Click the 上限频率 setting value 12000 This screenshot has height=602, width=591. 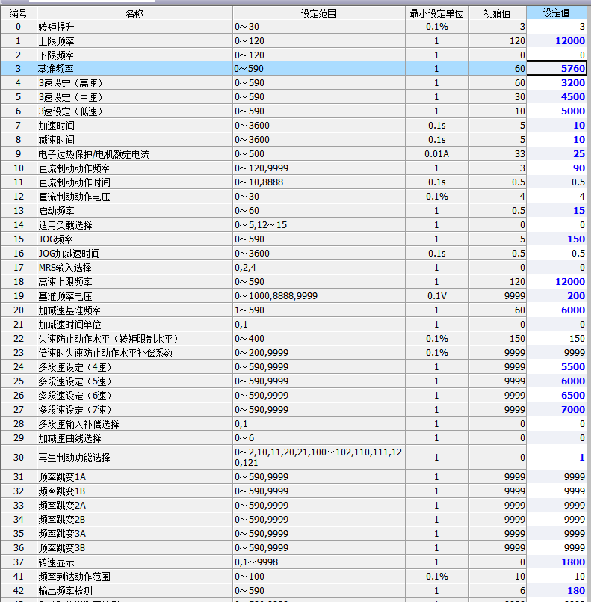pos(557,40)
